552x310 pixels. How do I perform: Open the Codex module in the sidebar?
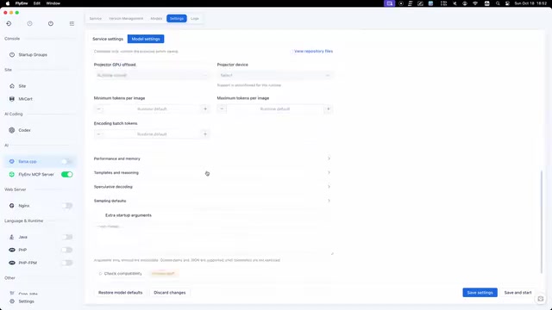[x=41, y=130]
